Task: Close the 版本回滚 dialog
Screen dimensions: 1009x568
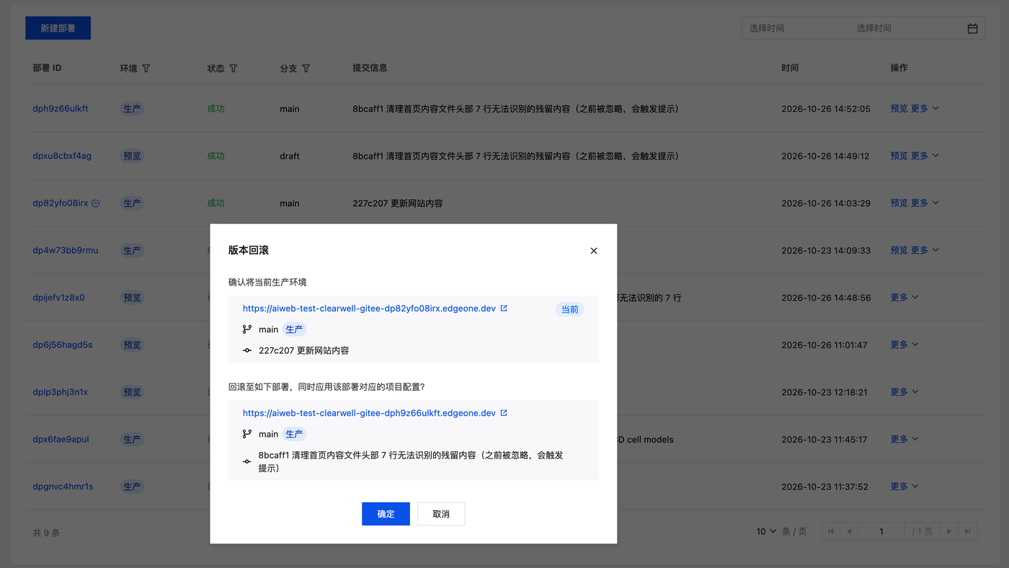Action: point(594,251)
